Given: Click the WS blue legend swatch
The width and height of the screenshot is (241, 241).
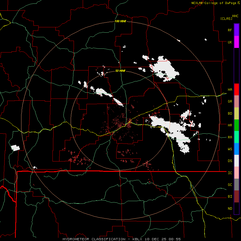Looking at the screenshot, I should coord(236,149).
